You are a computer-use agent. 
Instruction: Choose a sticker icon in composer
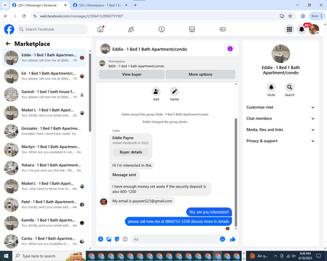[117, 239]
